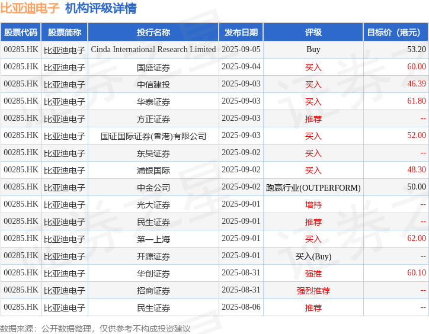Viewport: 429px width, 334px height.
Task: Click the 华创证券 broker name
Action: pyautogui.click(x=153, y=273)
